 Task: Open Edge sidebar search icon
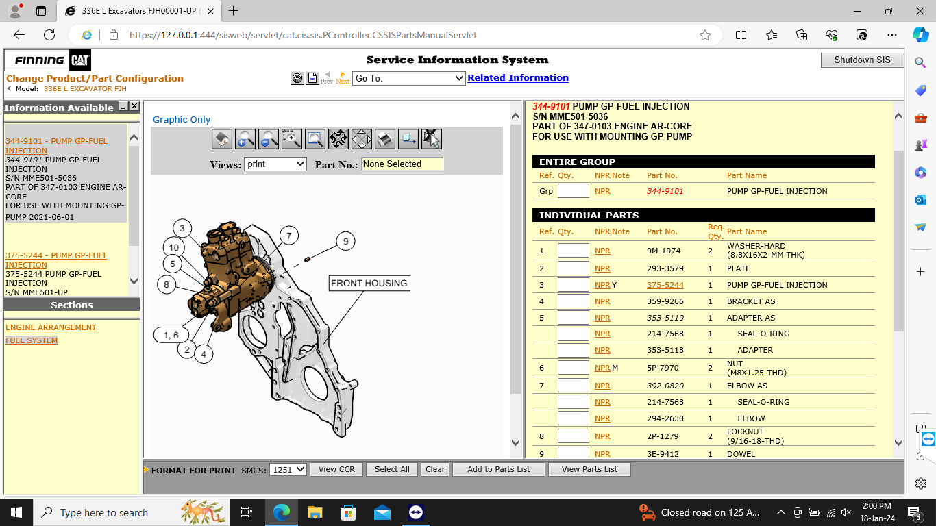[x=920, y=62]
